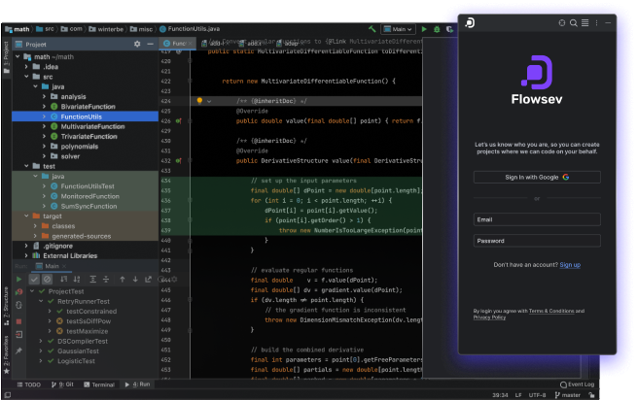Open the Func editor tab

[x=177, y=44]
